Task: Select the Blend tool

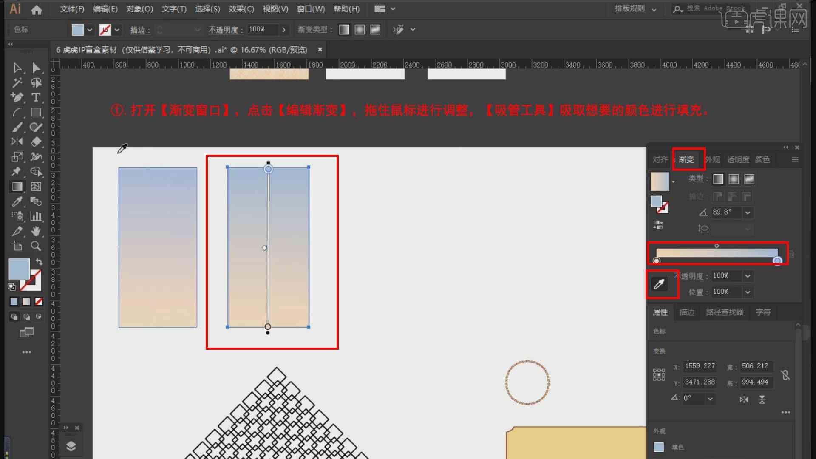Action: [x=36, y=201]
